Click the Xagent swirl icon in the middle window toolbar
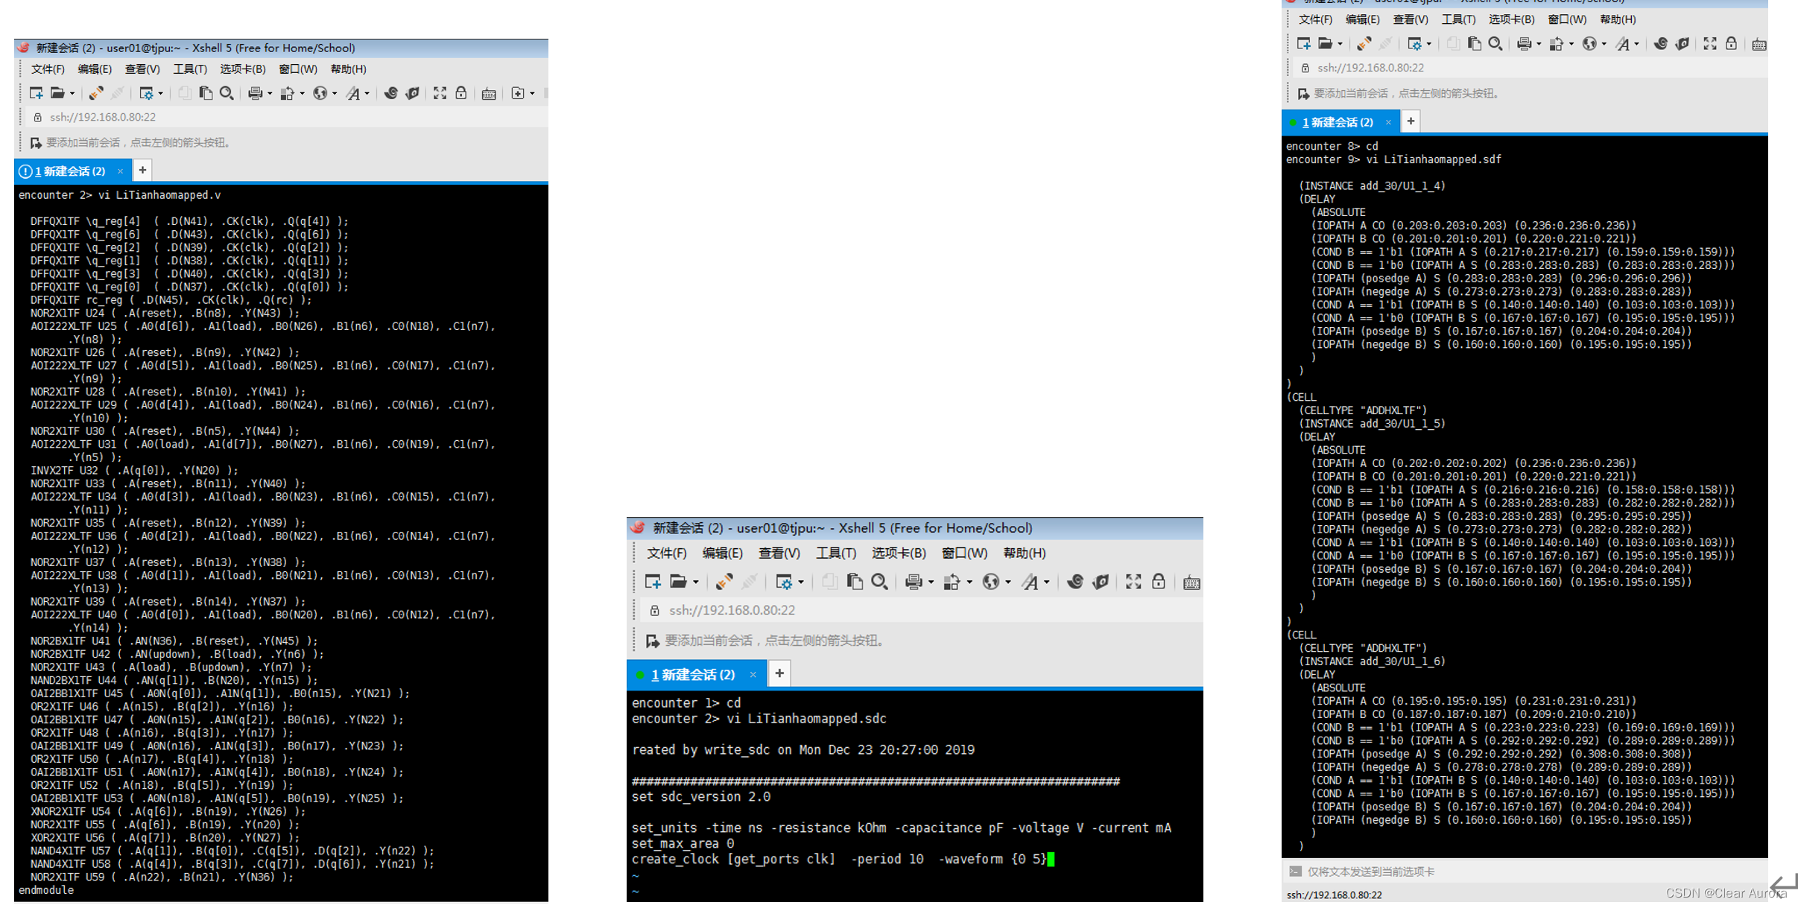This screenshot has height=905, width=1798. (x=1074, y=582)
